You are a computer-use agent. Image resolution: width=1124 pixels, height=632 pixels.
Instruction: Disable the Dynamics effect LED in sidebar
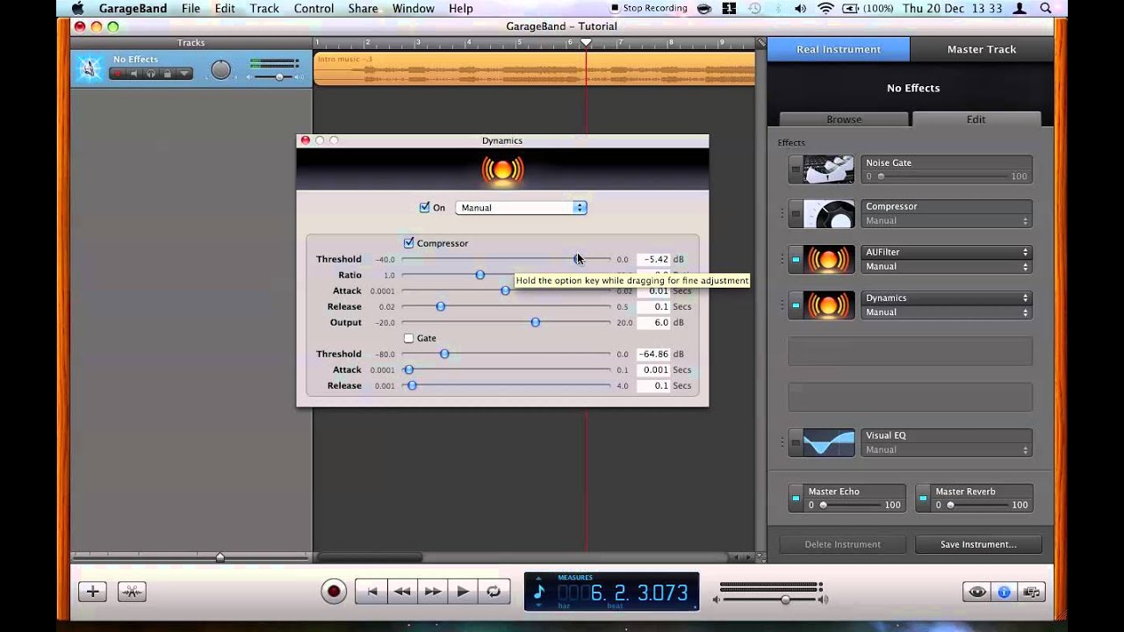796,305
